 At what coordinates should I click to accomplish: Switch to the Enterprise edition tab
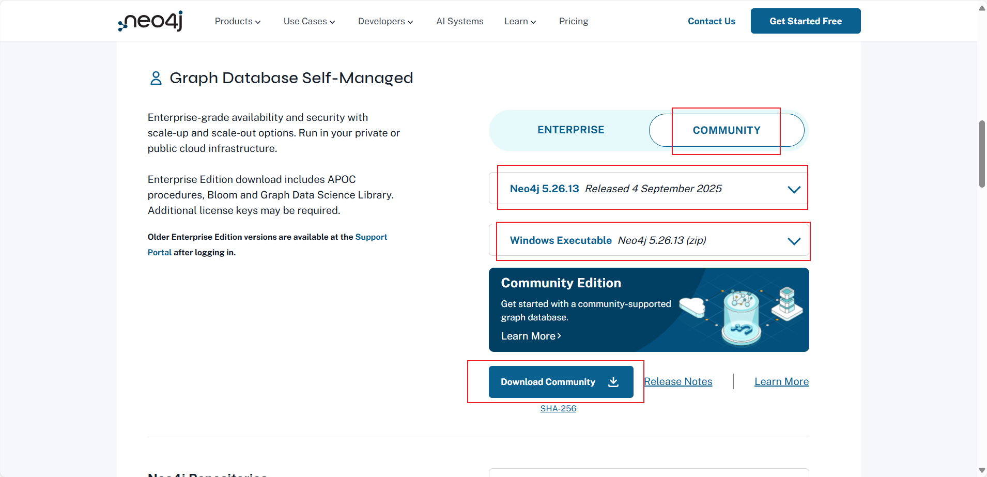pos(570,130)
